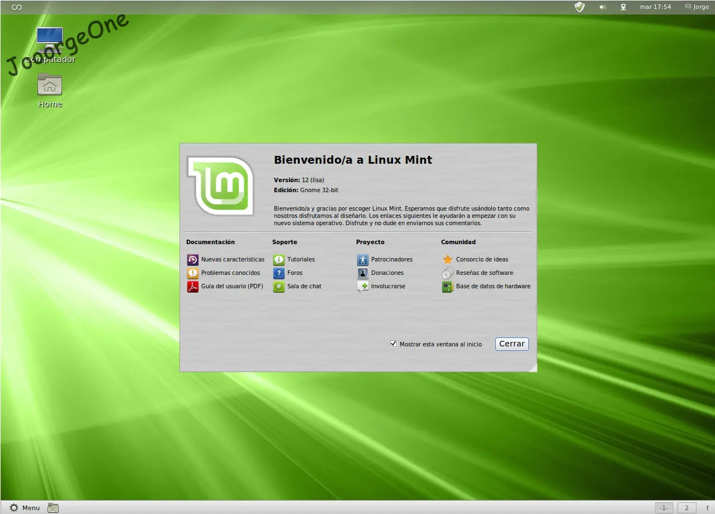The image size is (715, 514).
Task: Open the file manager launcher in bottom panel
Action: [x=53, y=508]
